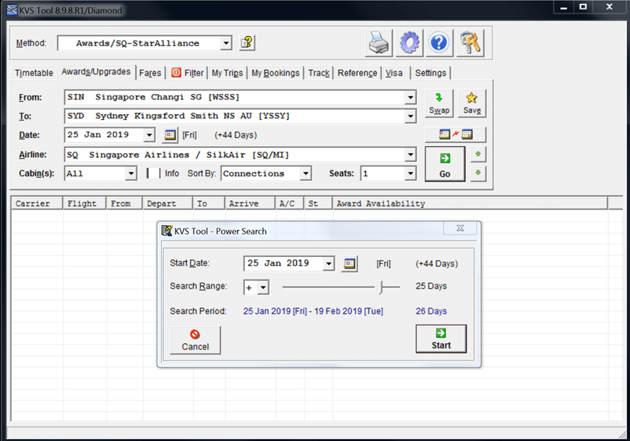Click the keys icon in the toolbar
Screen dimensions: 630x441
[x=470, y=43]
